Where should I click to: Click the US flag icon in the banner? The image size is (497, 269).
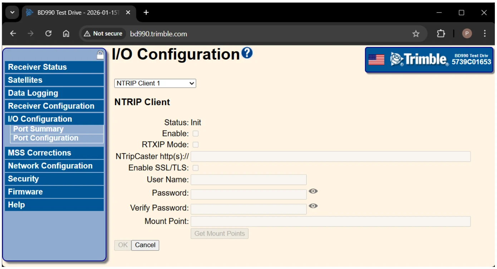click(x=376, y=59)
